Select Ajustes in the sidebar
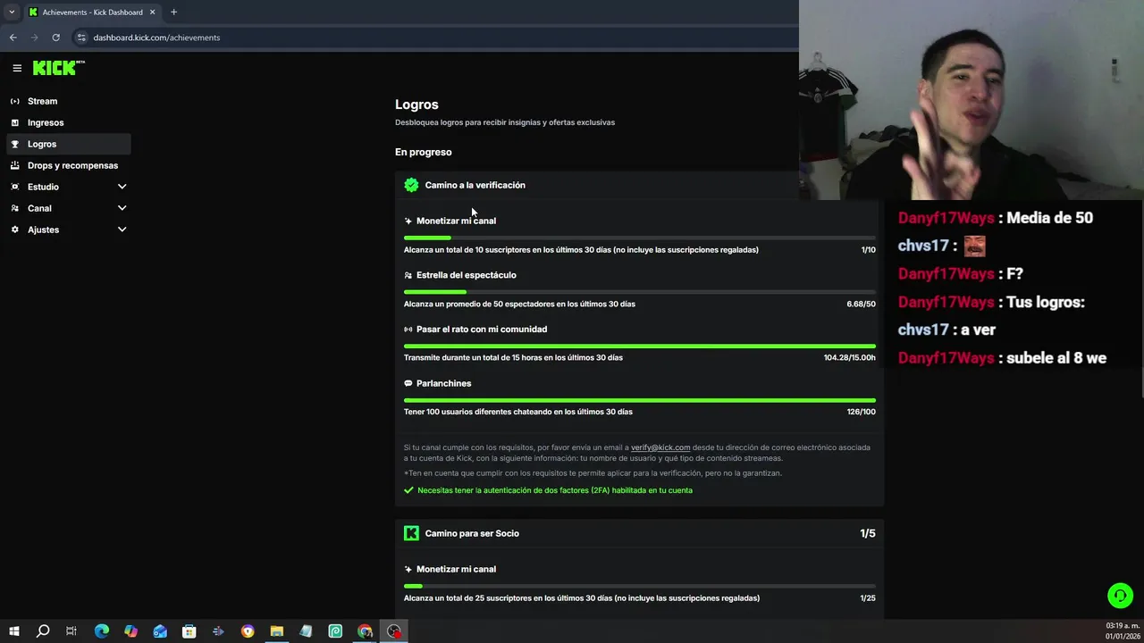 click(68, 230)
